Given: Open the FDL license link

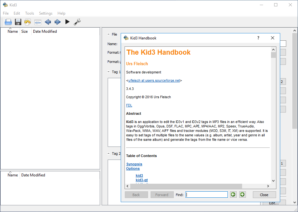Looking at the screenshot, I should (x=129, y=105).
